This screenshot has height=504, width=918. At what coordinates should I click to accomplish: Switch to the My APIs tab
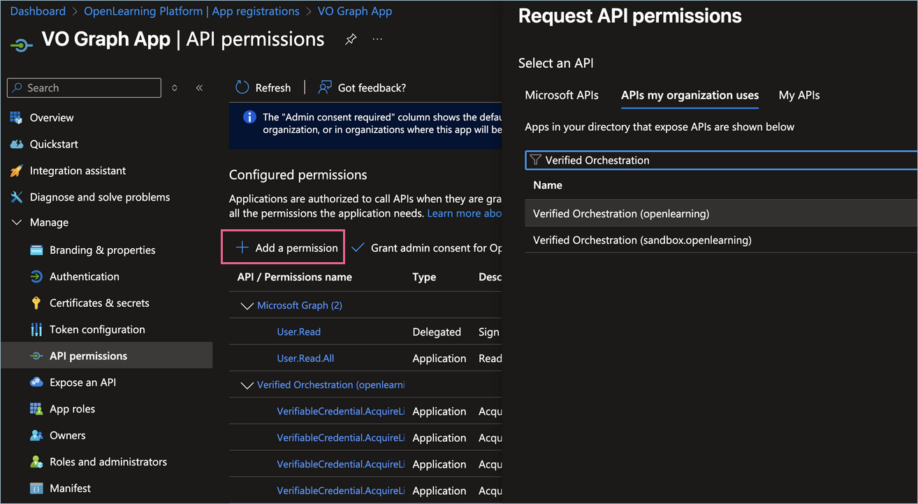point(799,95)
